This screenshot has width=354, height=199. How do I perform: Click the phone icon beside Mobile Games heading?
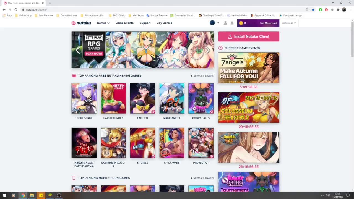tap(74, 178)
